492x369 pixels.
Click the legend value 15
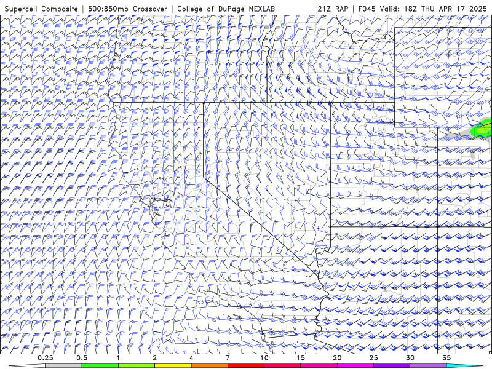[301, 358]
